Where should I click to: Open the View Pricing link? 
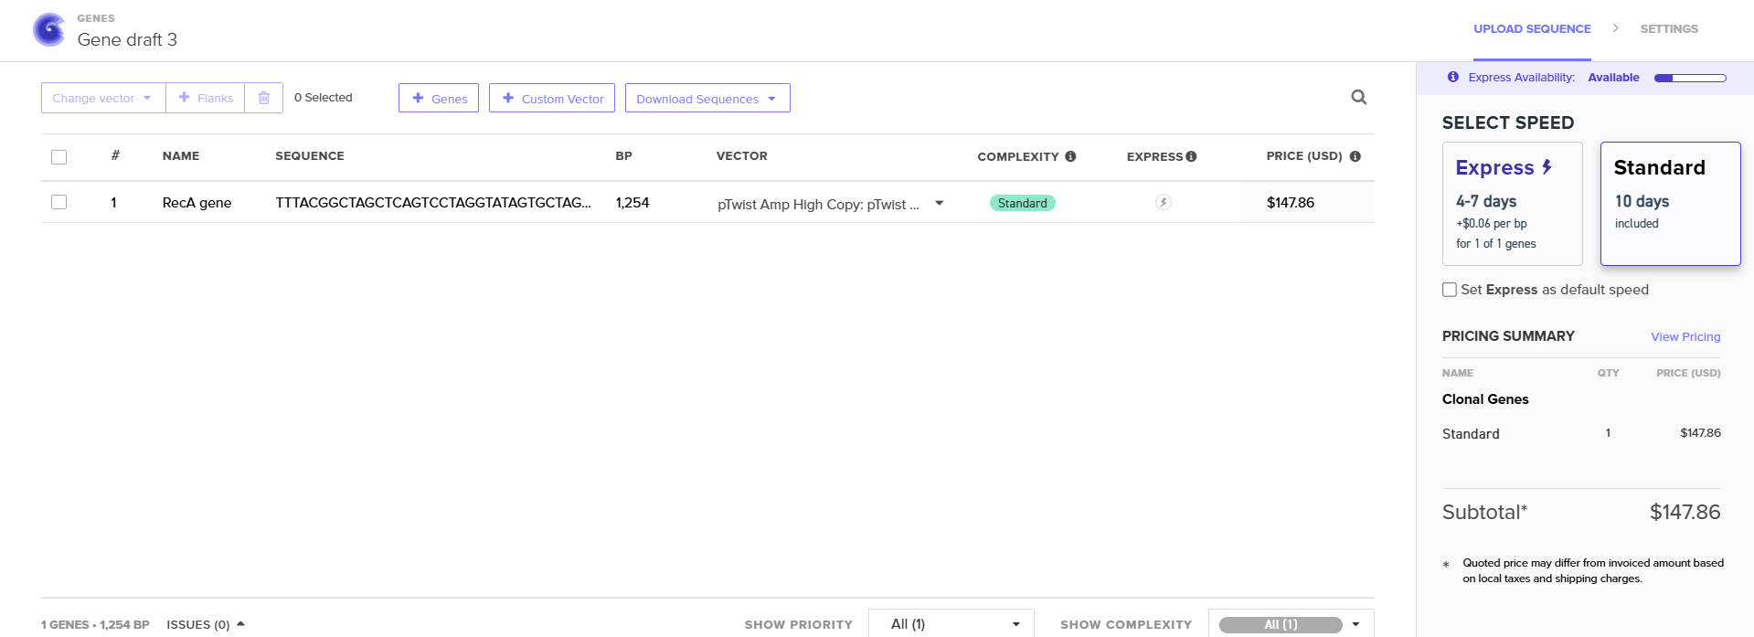(x=1685, y=337)
